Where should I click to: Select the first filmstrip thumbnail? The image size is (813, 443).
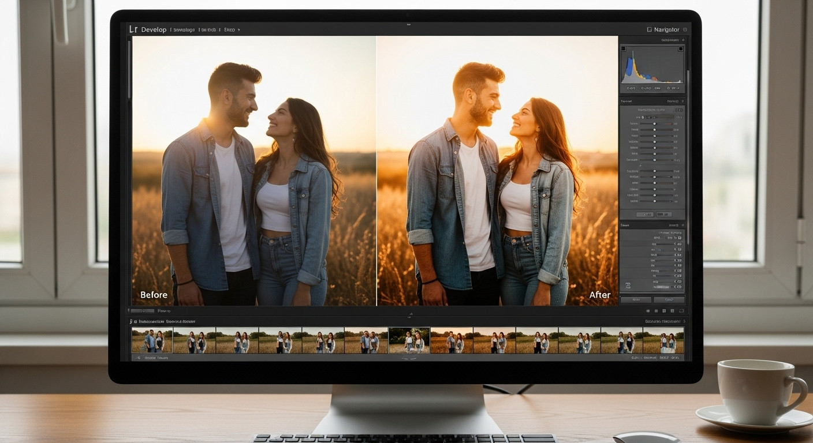(x=152, y=340)
